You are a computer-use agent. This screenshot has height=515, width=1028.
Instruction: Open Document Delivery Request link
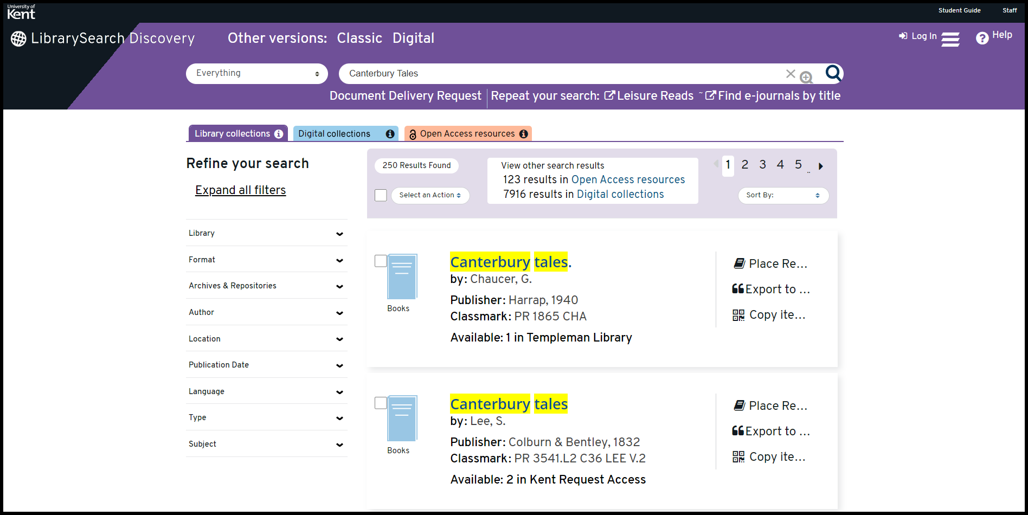coord(405,96)
